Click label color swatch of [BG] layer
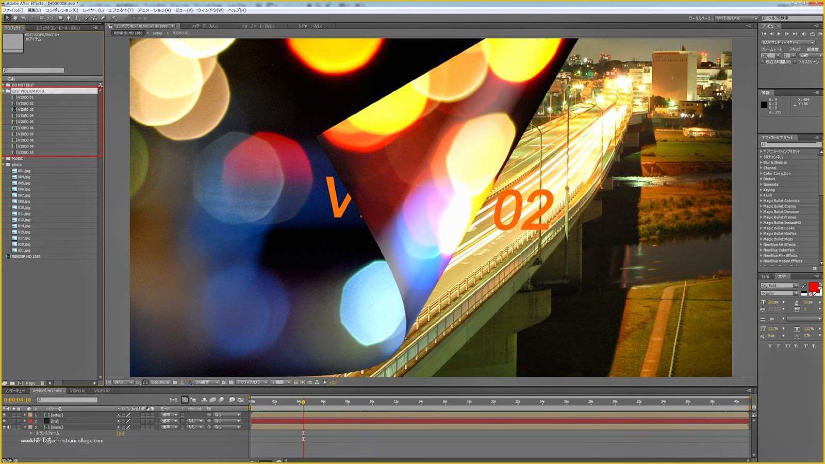Image resolution: width=825 pixels, height=464 pixels. point(30,421)
